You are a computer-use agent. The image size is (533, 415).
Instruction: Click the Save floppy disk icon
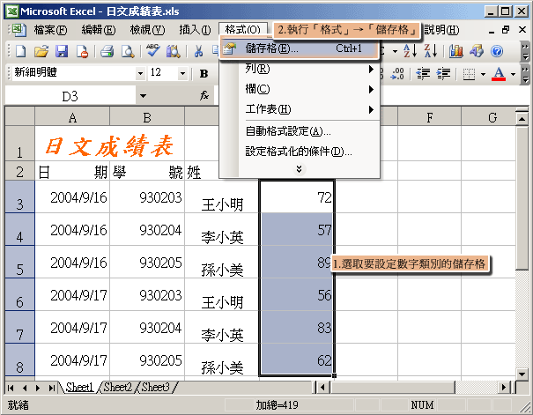[62, 51]
